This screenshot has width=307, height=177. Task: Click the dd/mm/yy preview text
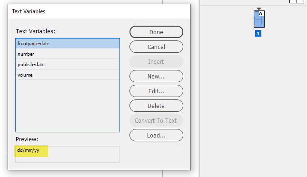coord(28,150)
